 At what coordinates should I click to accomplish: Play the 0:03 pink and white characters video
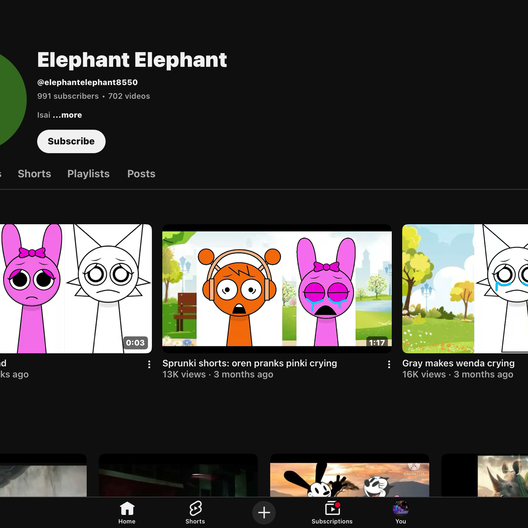76,288
